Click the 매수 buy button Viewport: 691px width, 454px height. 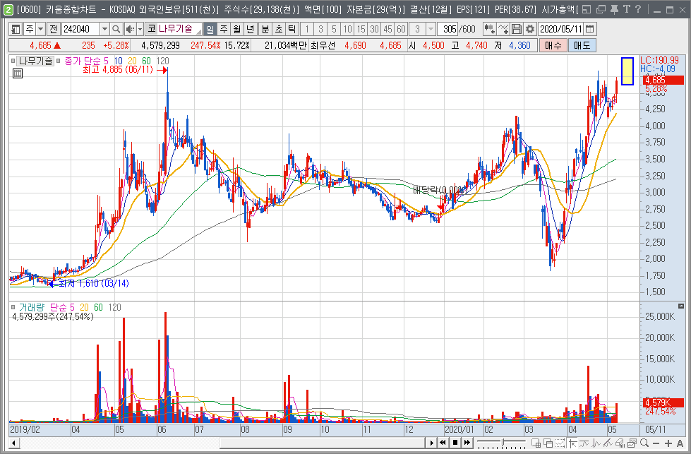(x=553, y=45)
